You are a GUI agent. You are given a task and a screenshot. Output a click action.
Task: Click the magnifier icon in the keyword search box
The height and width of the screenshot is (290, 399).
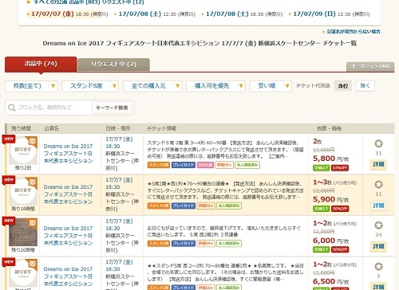[x=12, y=108]
